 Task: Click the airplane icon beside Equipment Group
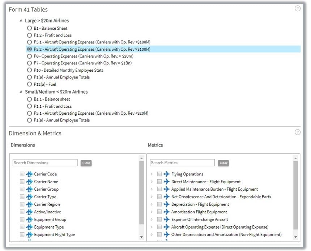(x=29, y=220)
